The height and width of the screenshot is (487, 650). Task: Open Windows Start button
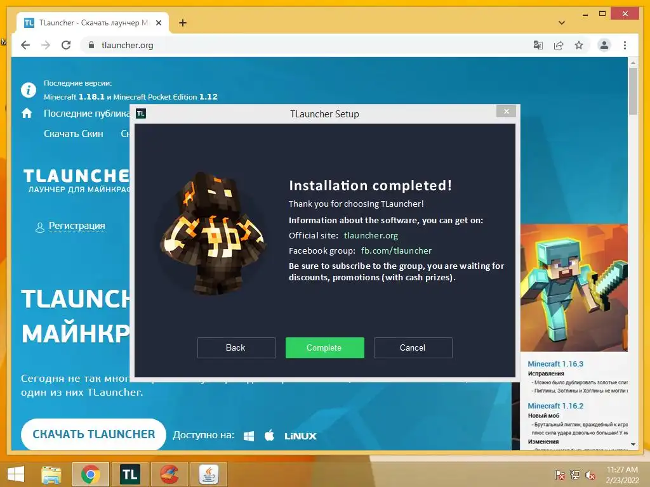click(16, 474)
